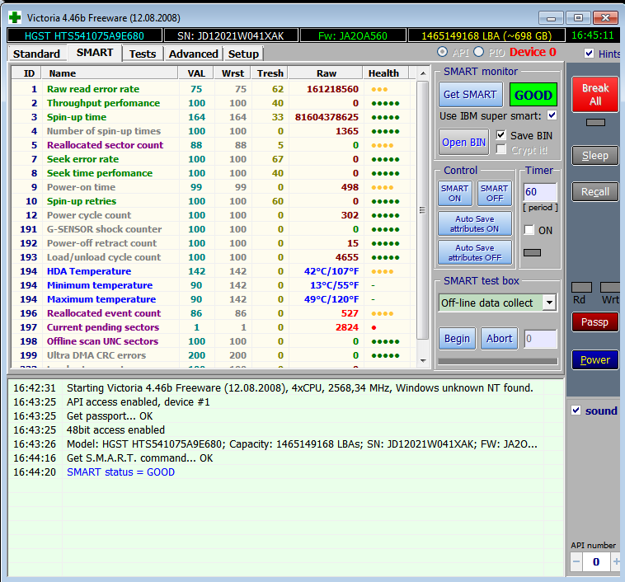The height and width of the screenshot is (582, 625).
Task: Toggle the sound checkbox
Action: pos(576,411)
